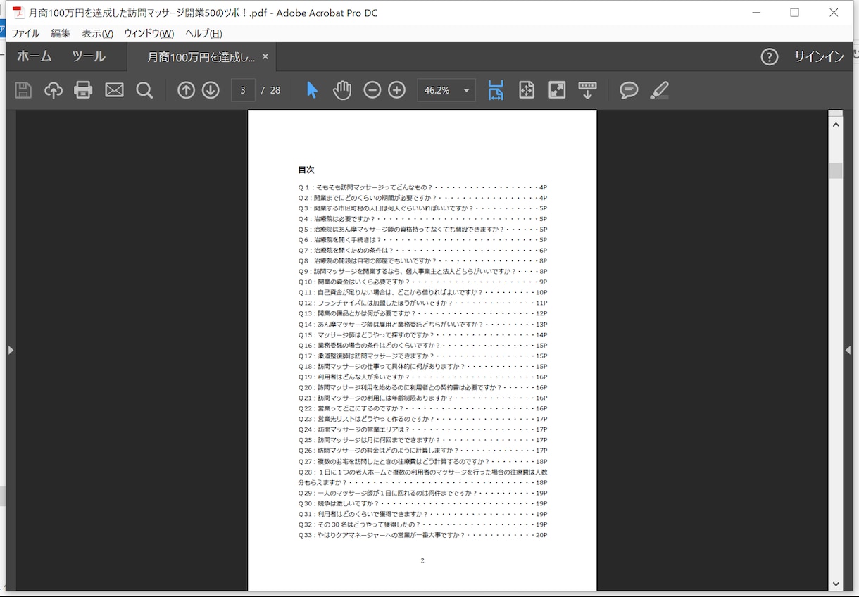Screen dimensions: 859x597
Task: Click the PDF icon in title bar
Action: (18, 13)
